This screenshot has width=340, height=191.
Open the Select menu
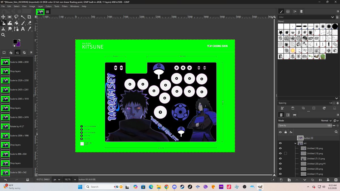tap(16, 6)
